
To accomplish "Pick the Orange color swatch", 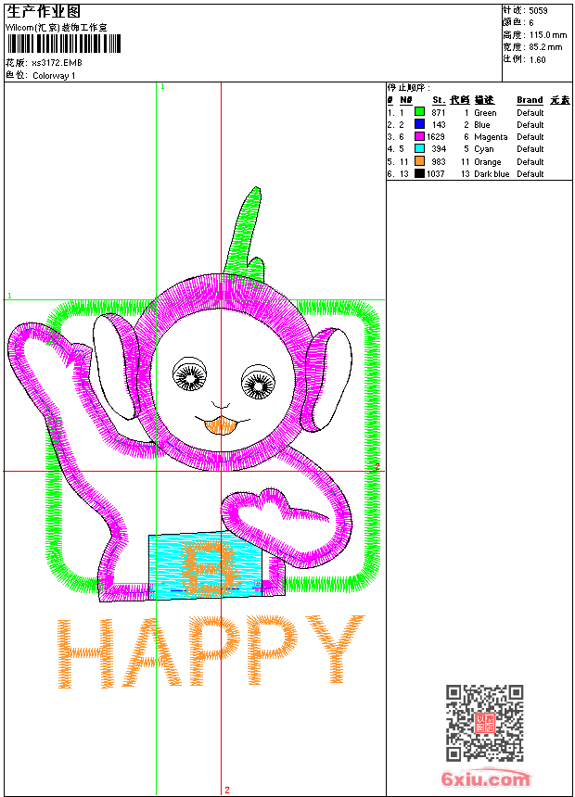I will tap(419, 161).
